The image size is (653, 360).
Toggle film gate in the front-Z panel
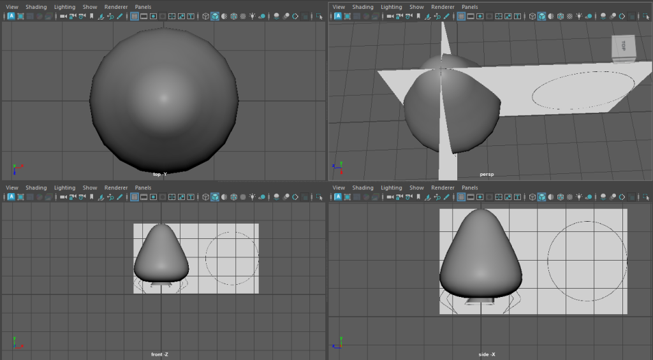(x=145, y=198)
